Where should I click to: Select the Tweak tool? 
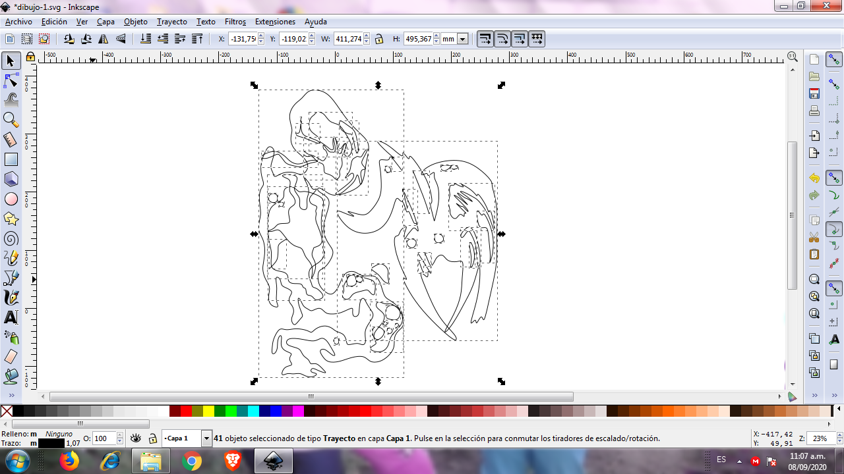[11, 100]
